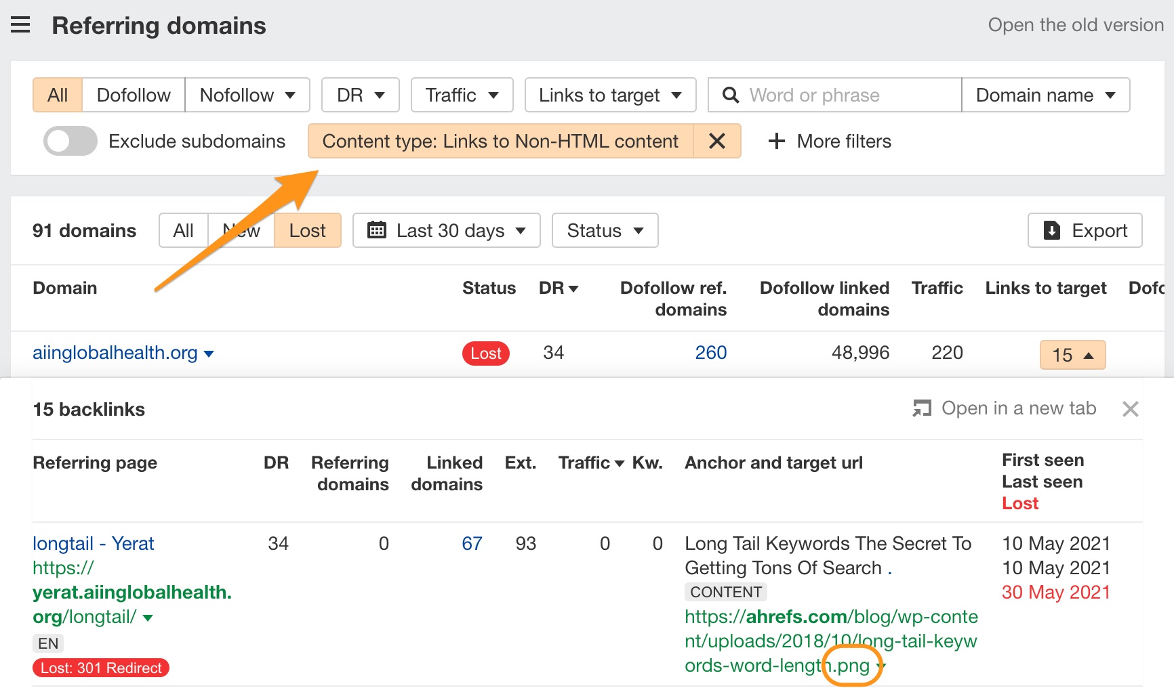Switch to the All domains tab
This screenshot has height=688, width=1174.
click(183, 231)
